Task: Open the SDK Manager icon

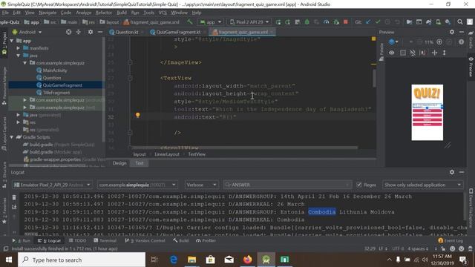Action: tap(448, 22)
